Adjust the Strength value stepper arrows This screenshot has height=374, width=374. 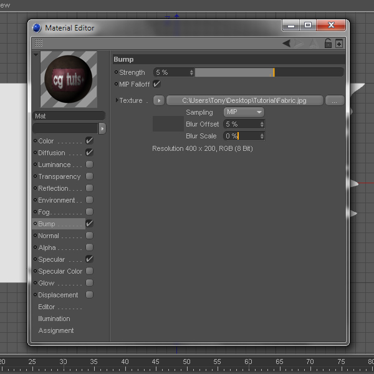pyautogui.click(x=191, y=72)
